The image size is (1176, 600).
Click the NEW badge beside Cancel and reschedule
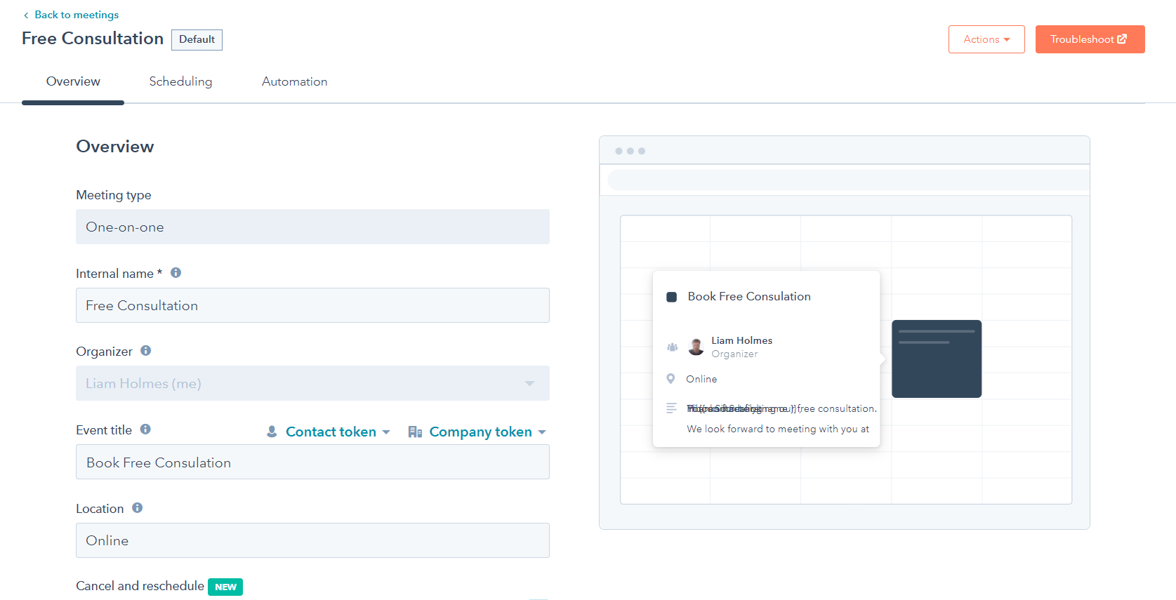[x=225, y=587]
